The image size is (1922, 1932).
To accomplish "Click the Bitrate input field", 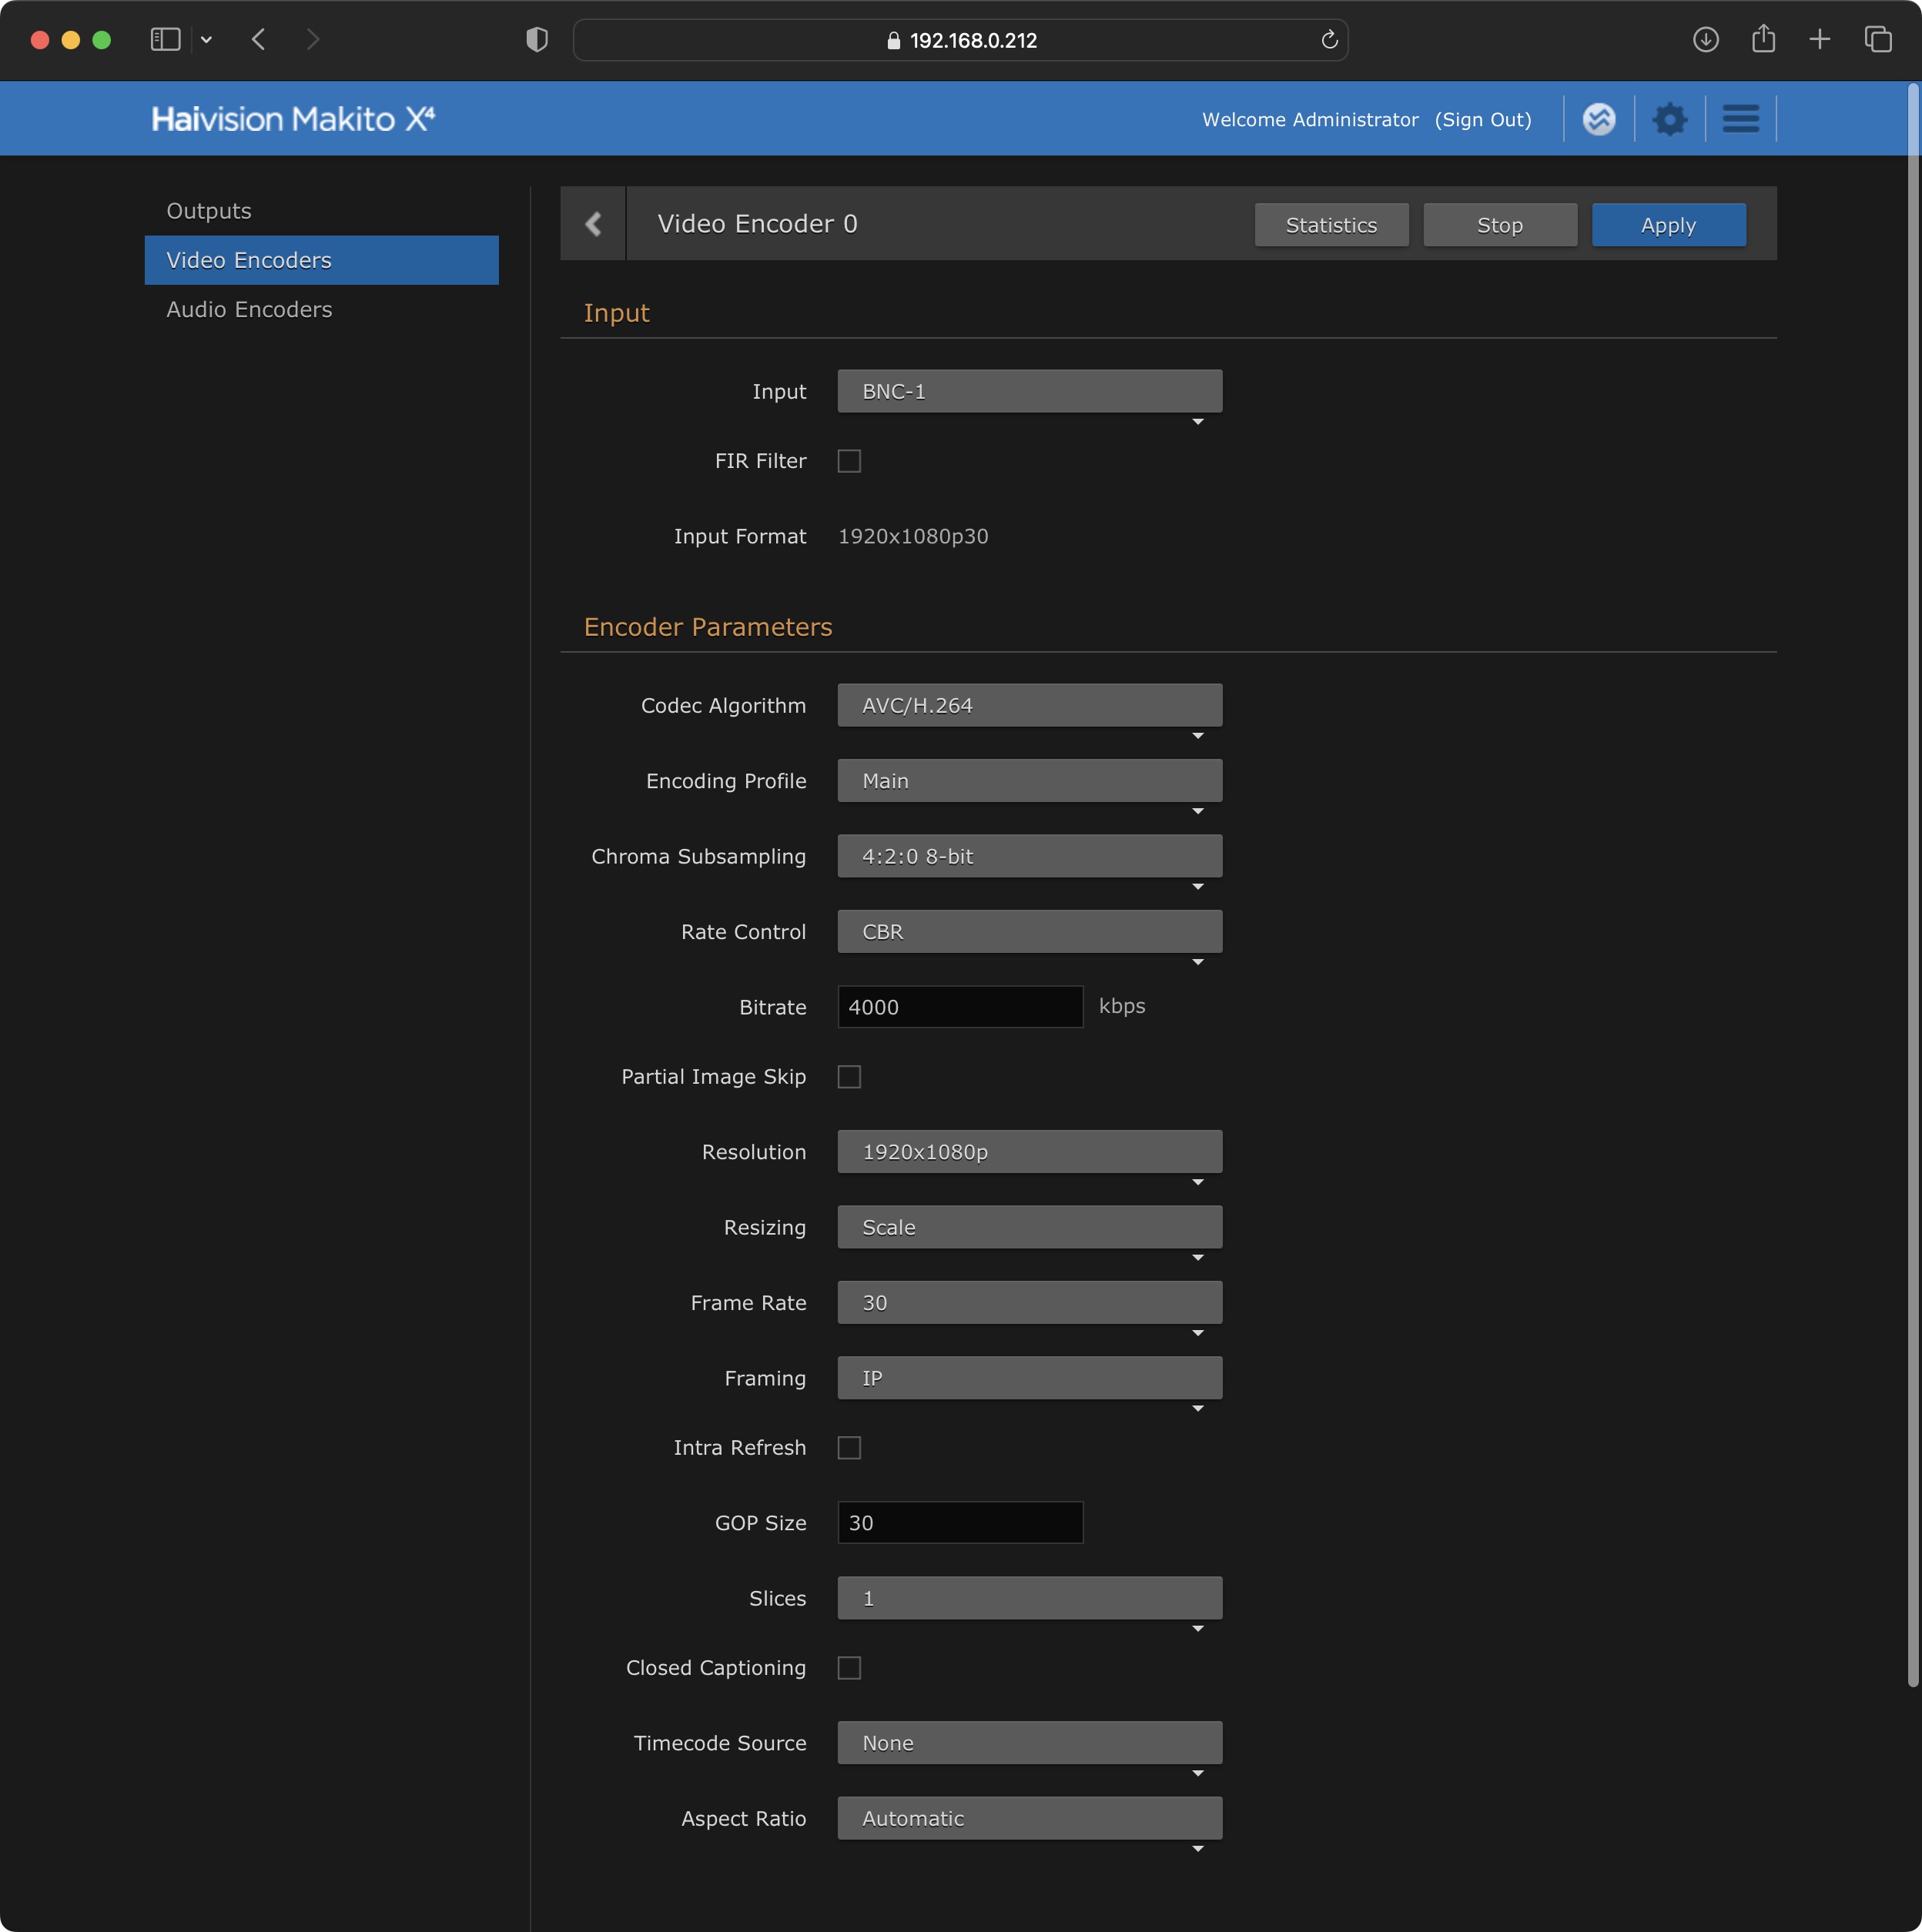I will click(959, 1007).
